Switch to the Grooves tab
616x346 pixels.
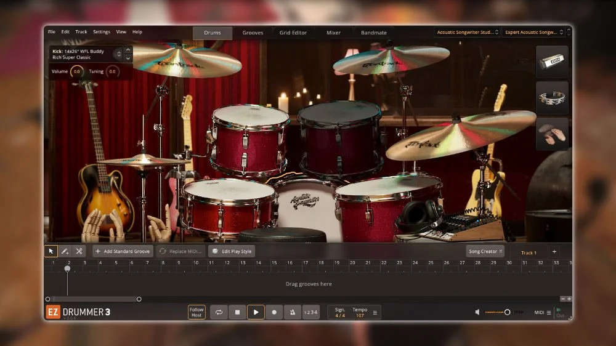[x=253, y=33]
